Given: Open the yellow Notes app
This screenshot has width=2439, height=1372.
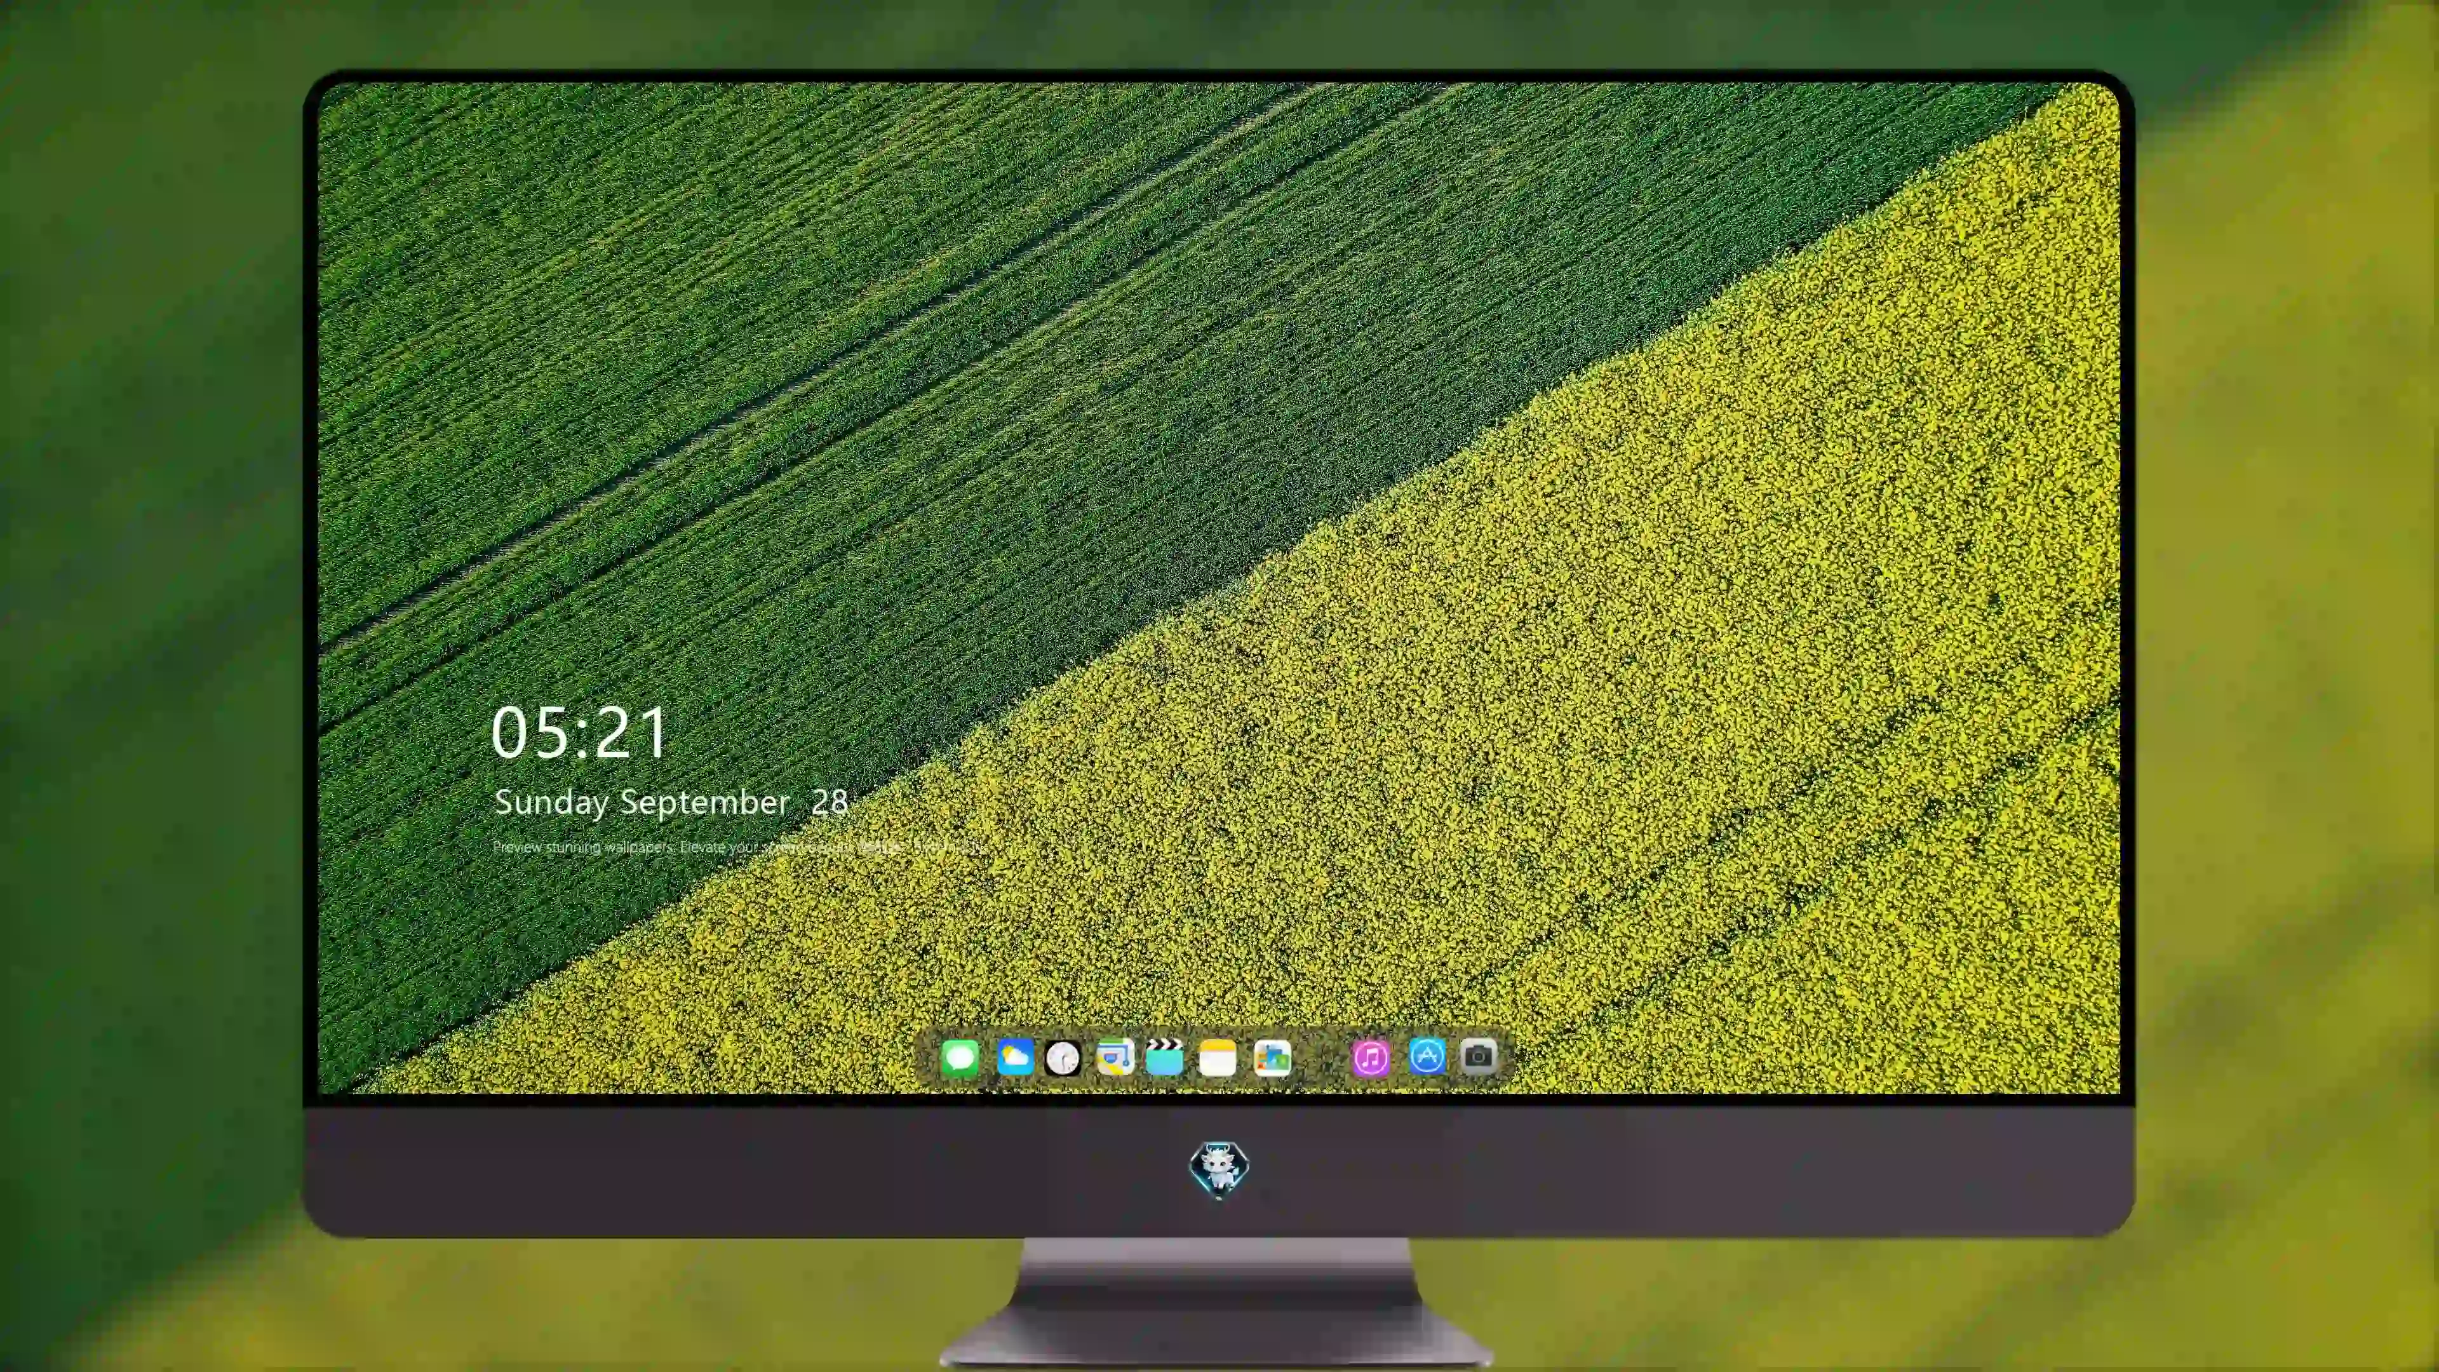Looking at the screenshot, I should 1218,1058.
